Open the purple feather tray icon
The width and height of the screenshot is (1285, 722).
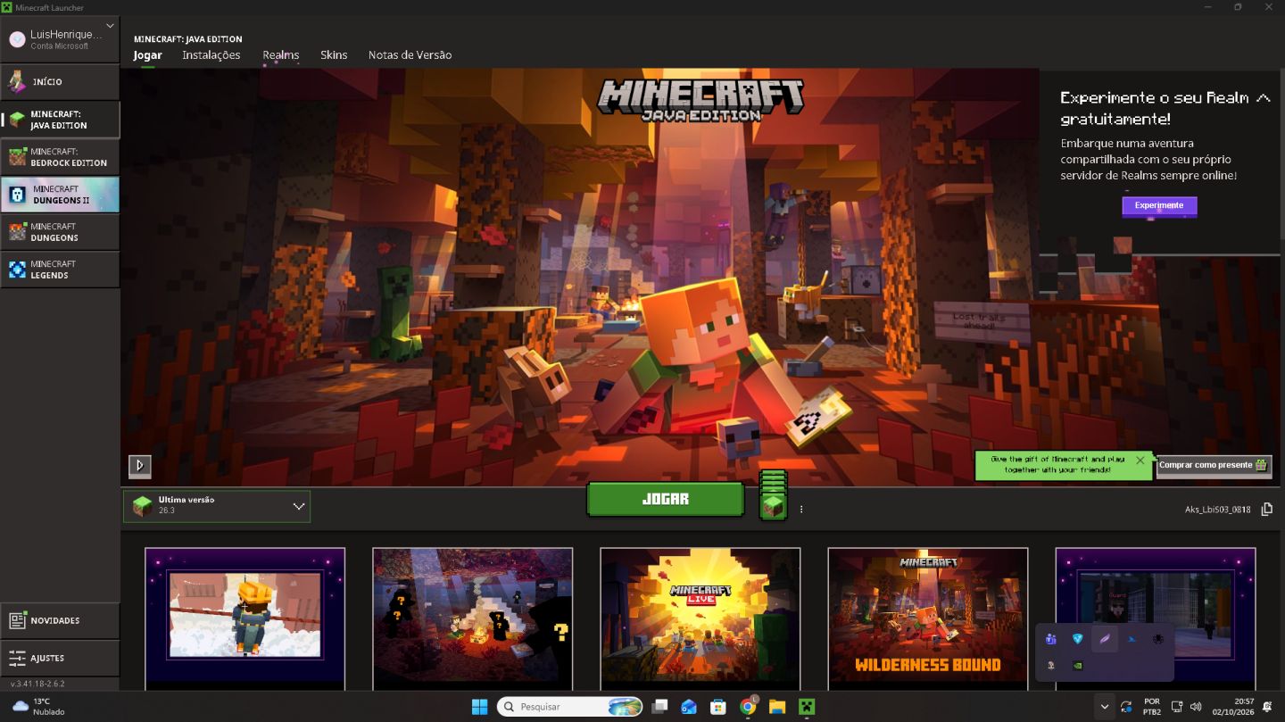point(1105,639)
